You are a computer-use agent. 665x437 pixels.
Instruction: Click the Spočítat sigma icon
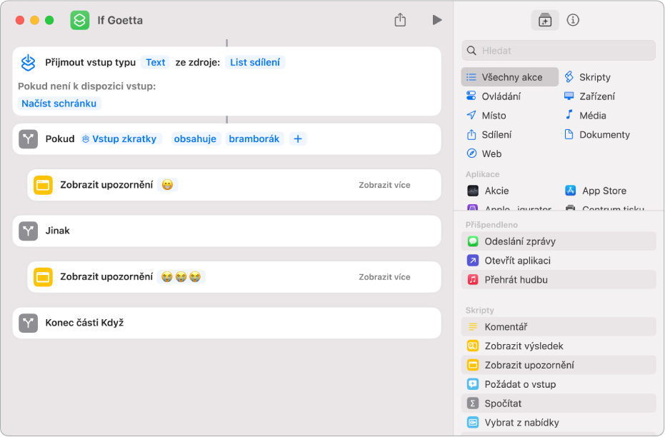click(x=472, y=403)
